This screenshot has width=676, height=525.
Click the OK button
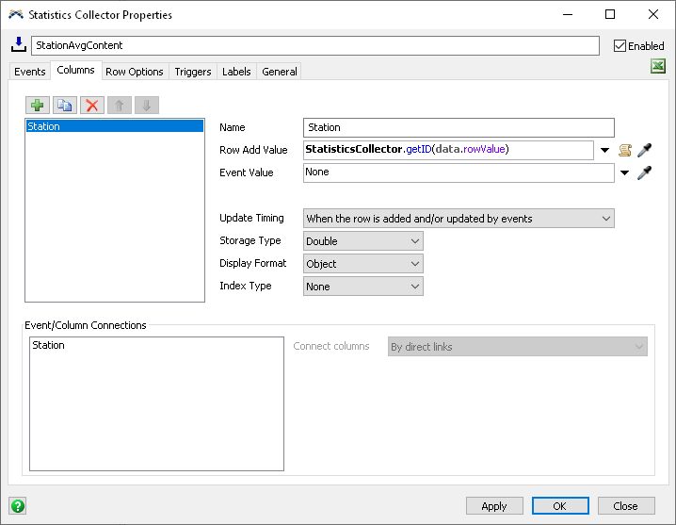(x=559, y=506)
